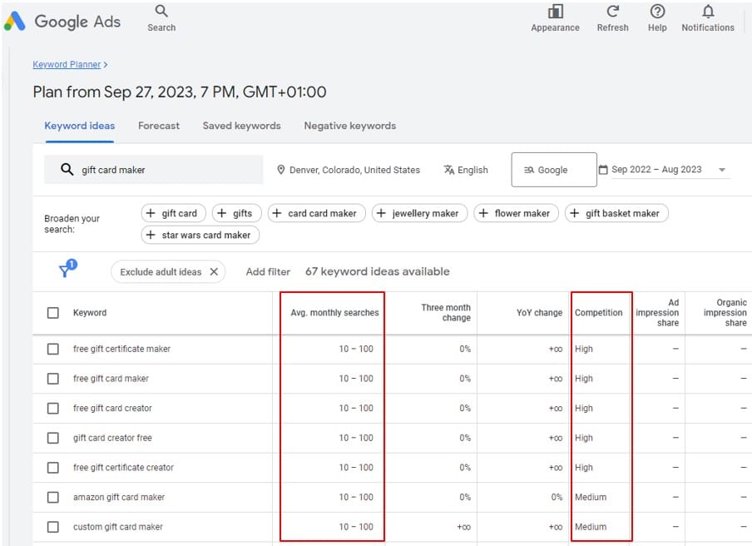Click keyword 'amazon gift card maker'
This screenshot has height=546, width=752.
(119, 497)
